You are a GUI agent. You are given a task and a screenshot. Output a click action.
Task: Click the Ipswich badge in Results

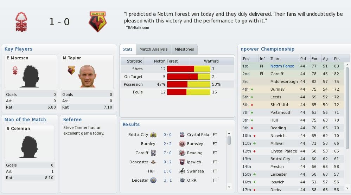[x=182, y=162]
